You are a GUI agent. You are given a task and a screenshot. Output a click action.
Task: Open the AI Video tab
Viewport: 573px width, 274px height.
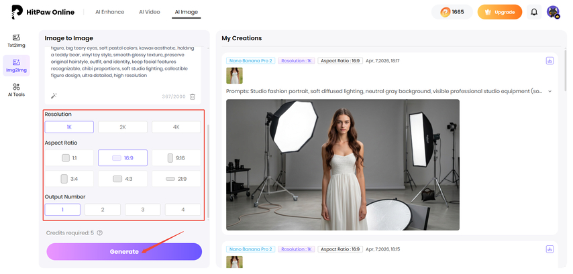(150, 12)
